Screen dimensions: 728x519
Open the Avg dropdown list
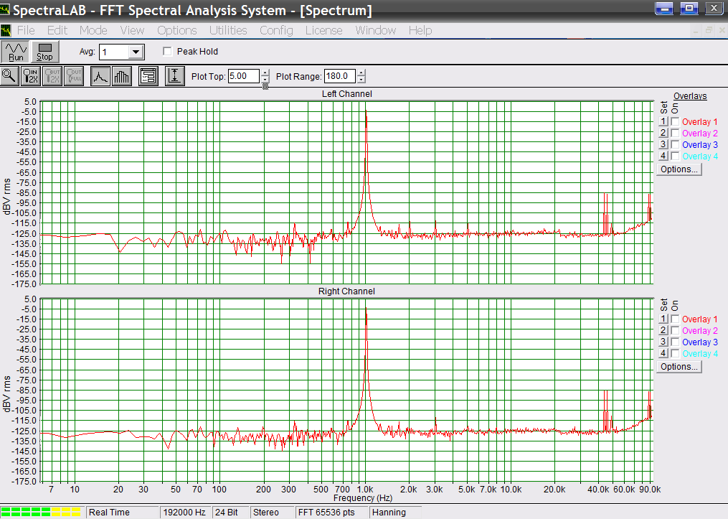tap(136, 52)
